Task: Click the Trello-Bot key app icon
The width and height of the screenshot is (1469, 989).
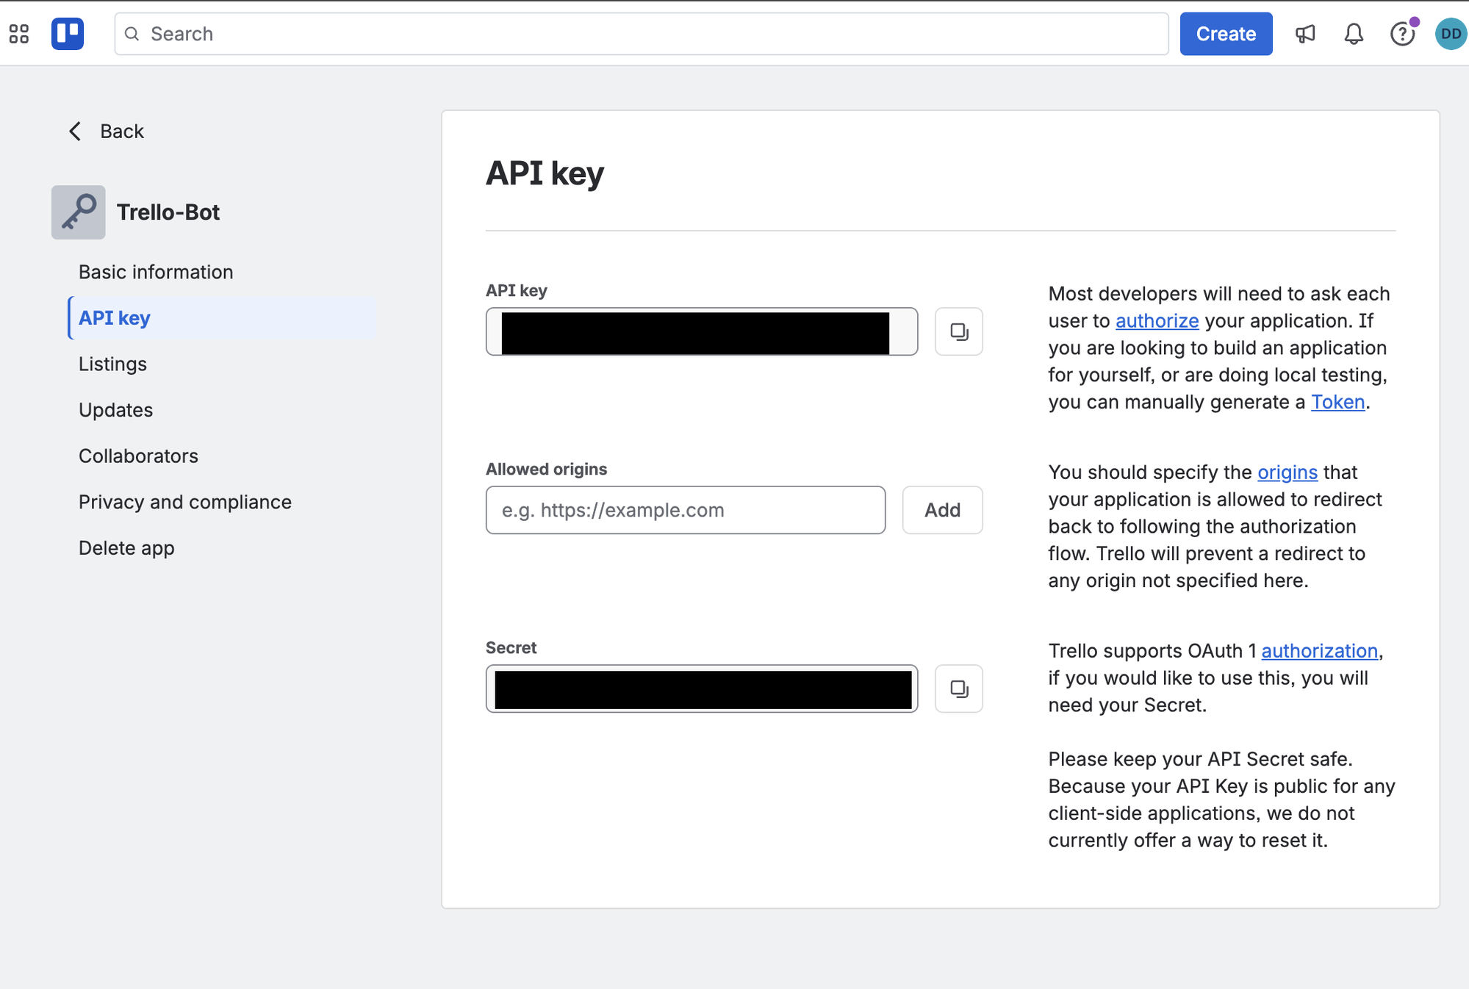Action: click(79, 212)
